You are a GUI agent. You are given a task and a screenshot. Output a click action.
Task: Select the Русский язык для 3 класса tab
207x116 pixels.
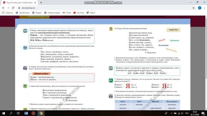(x=19, y=3)
